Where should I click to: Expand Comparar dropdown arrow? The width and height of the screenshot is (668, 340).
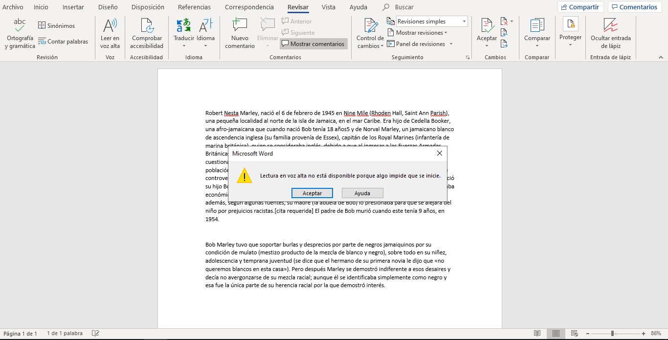tap(537, 46)
